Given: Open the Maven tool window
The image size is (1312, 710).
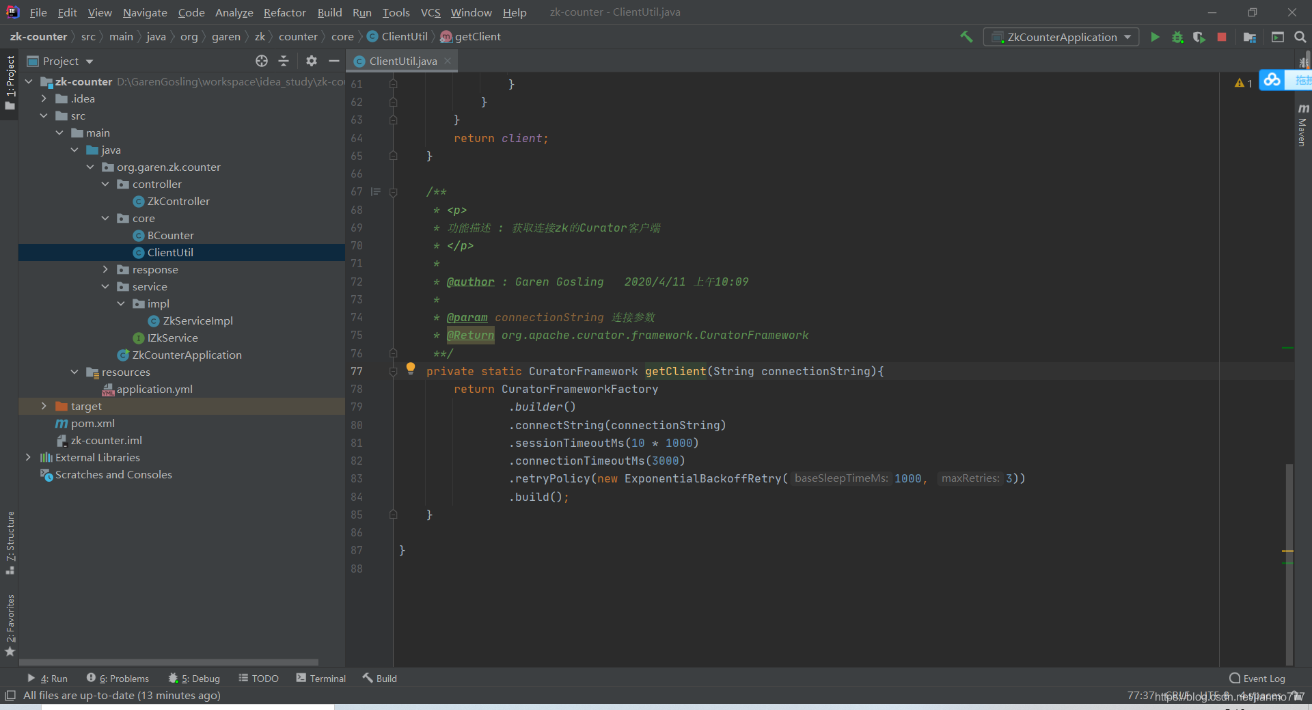Looking at the screenshot, I should point(1302,124).
